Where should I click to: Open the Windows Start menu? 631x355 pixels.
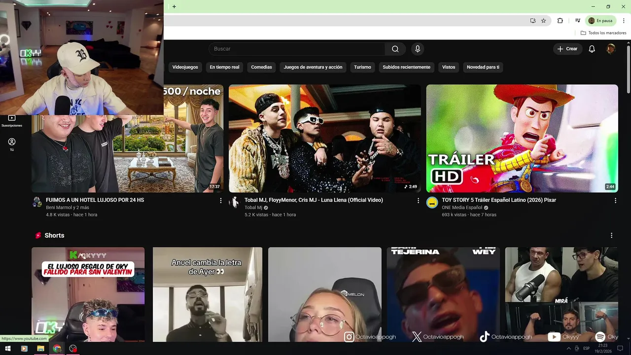pyautogui.click(x=7, y=349)
